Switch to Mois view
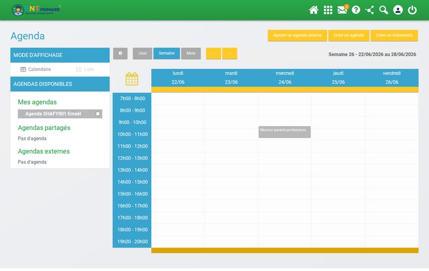This screenshot has height=271, width=429. pos(191,53)
